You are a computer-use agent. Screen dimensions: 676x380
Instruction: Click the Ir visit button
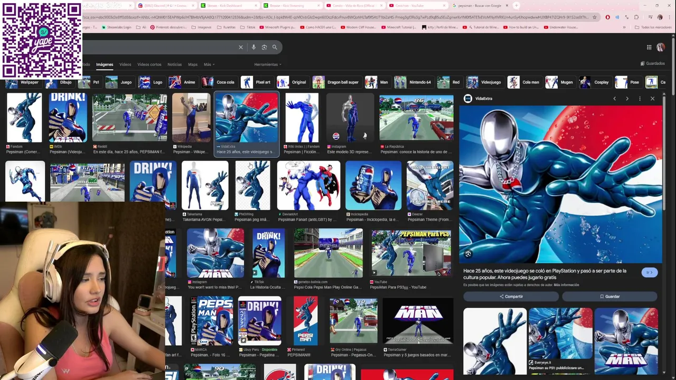[650, 272]
